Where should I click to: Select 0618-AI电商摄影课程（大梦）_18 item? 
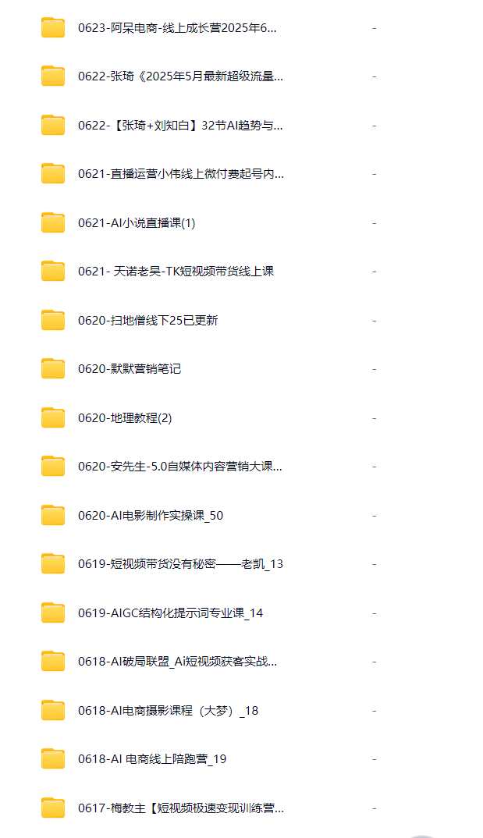click(169, 710)
